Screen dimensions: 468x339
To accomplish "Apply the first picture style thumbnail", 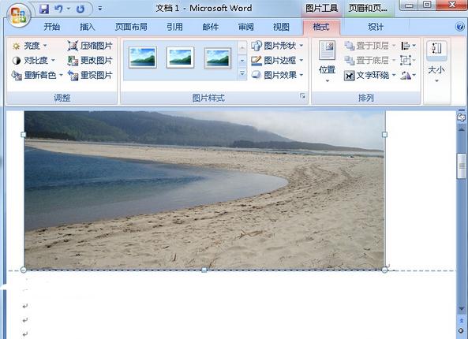I will point(143,58).
